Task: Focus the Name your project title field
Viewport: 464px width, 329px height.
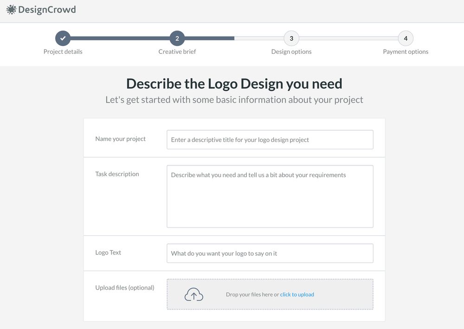Action: pos(270,139)
